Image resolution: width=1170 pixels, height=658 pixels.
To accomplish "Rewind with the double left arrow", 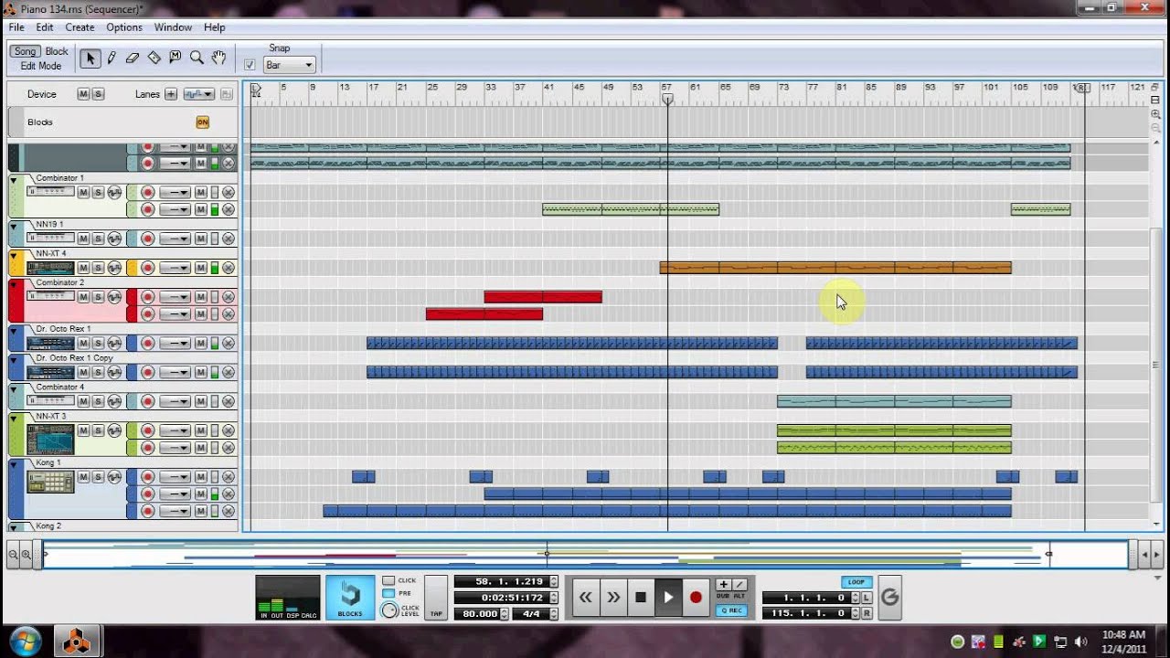I will pyautogui.click(x=585, y=597).
